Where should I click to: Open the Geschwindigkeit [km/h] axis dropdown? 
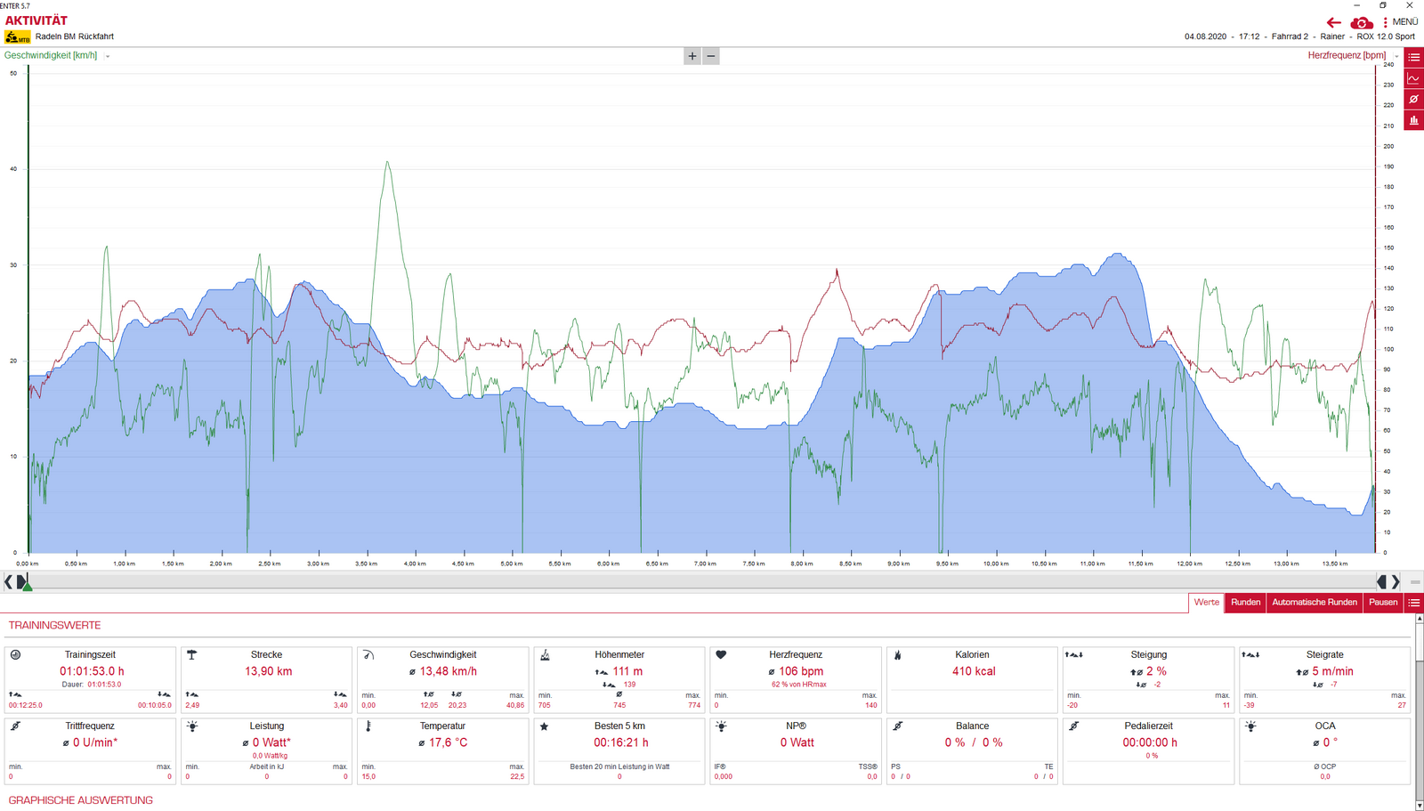[108, 56]
